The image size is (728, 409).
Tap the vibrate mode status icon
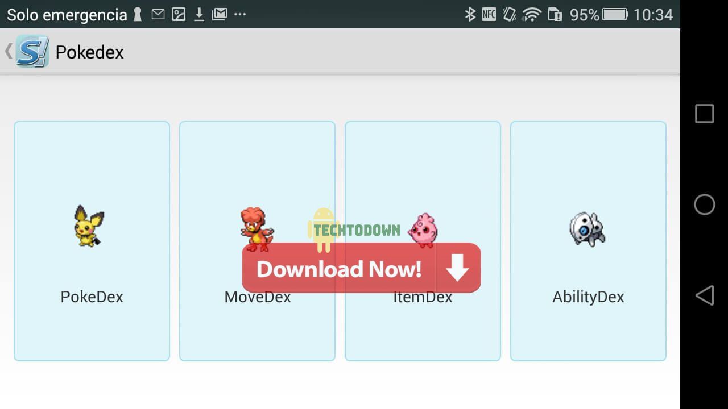(510, 14)
